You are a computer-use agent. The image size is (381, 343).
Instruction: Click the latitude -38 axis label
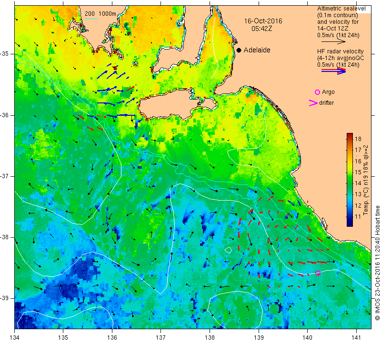(5, 237)
